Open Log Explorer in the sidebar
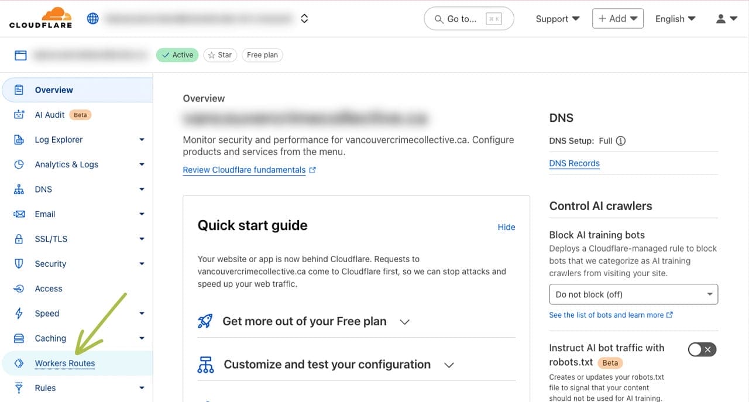This screenshot has width=749, height=402. click(x=59, y=140)
